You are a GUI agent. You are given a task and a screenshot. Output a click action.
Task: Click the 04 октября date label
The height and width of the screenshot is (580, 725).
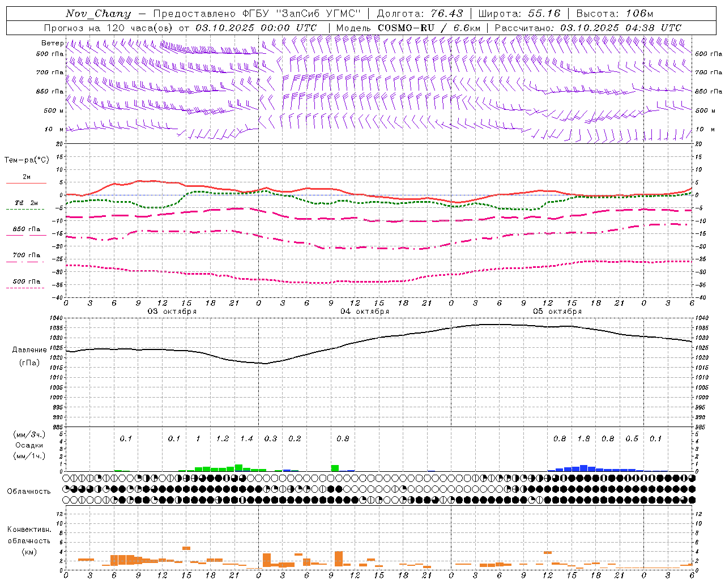pos(365,312)
